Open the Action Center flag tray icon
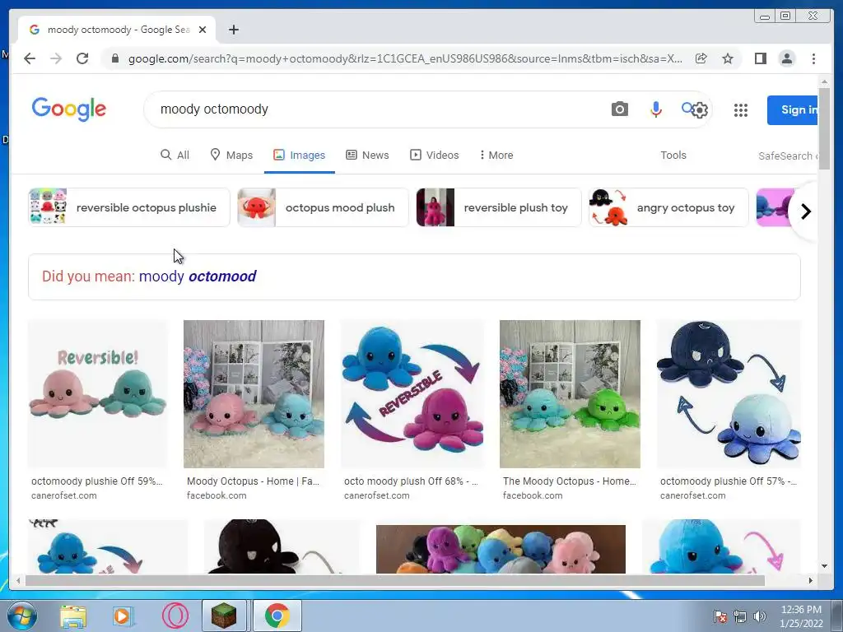 pos(720,616)
